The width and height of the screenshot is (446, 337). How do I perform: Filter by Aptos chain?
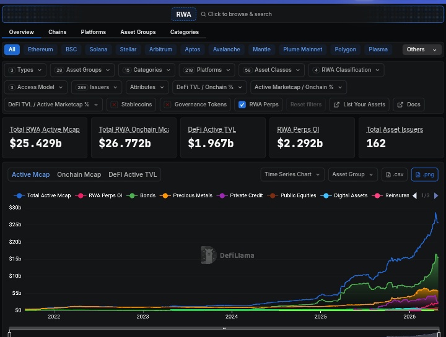pos(193,49)
